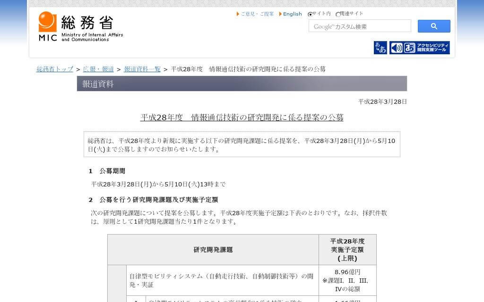Select the サイト内 radio button

[x=310, y=14]
